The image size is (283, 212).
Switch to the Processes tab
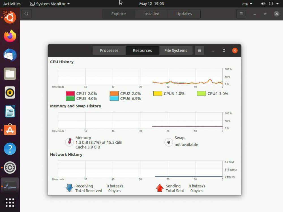tap(109, 51)
